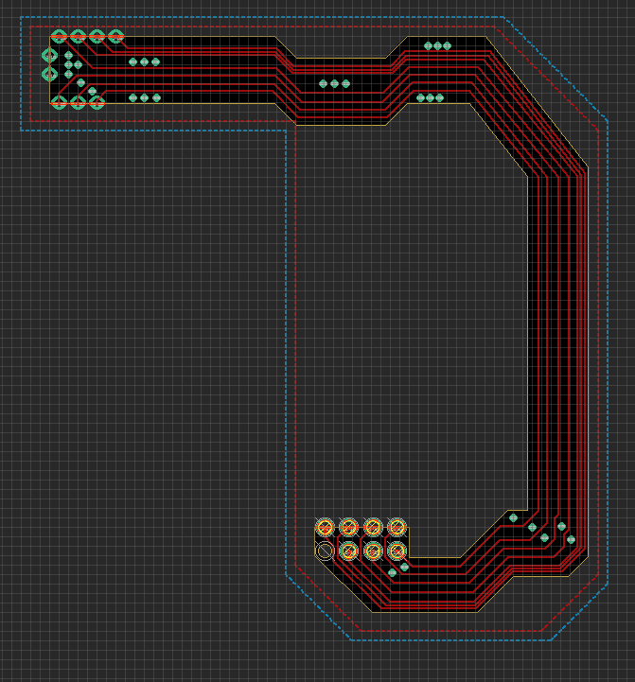Select the single via on the step of the inner board edge

tap(513, 517)
